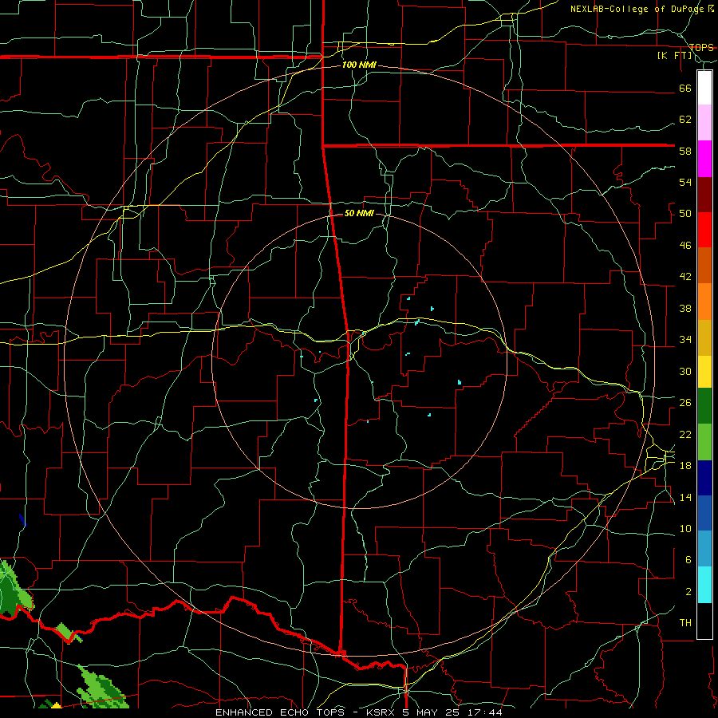This screenshot has height=718, width=718.
Task: Click the yellow swatch in the legend
Action: [x=704, y=372]
